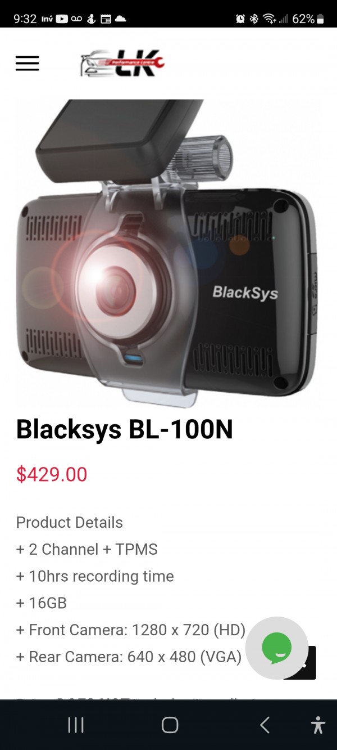This screenshot has height=750, width=337.
Task: Tap the 9:32 clock in status bar
Action: [25, 19]
